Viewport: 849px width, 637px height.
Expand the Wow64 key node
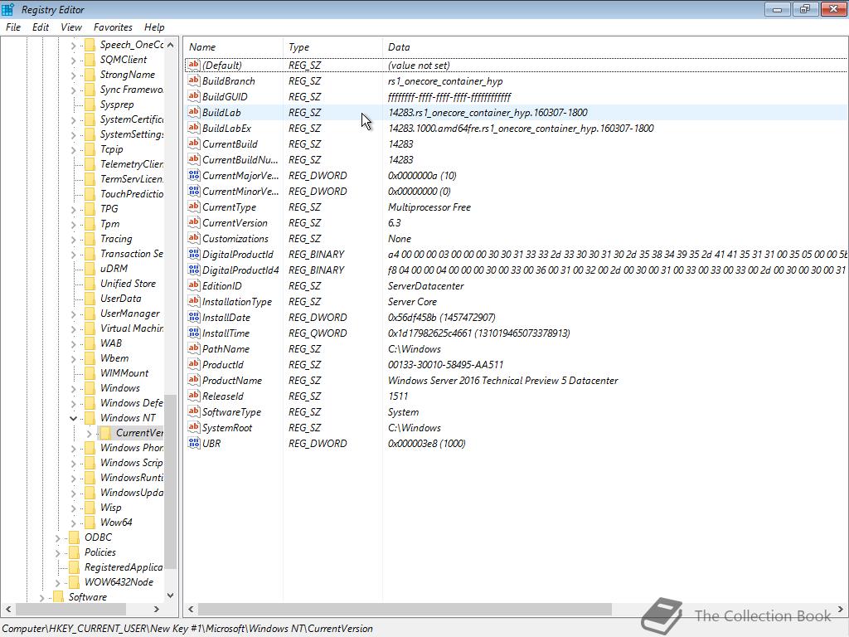tap(74, 523)
